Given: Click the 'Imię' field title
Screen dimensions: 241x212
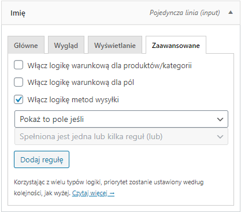Looking at the screenshot, I should tap(18, 13).
